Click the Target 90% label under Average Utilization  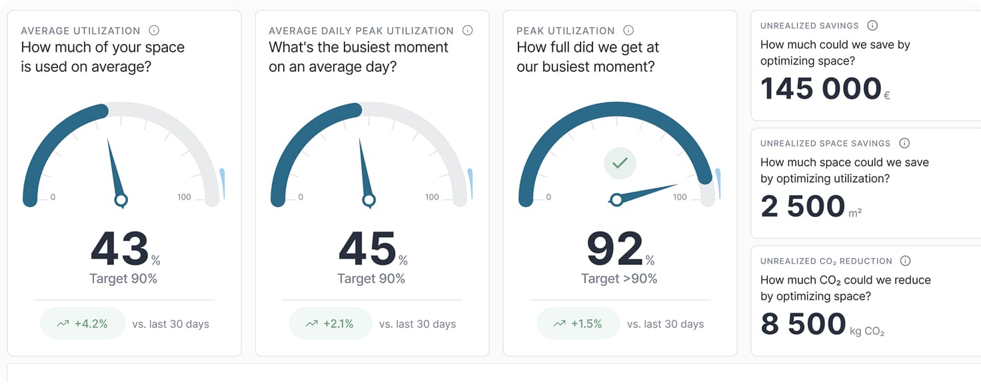123,278
